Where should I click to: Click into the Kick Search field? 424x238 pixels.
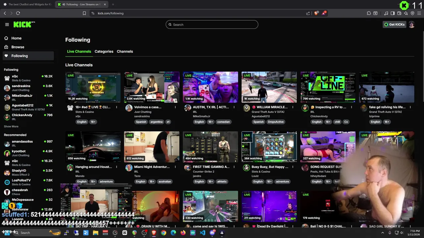212,24
